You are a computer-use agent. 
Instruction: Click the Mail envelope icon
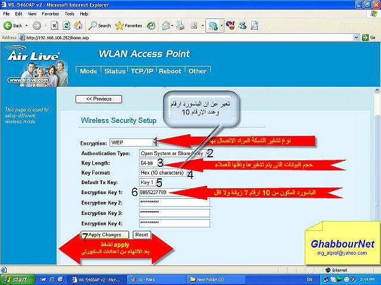pos(165,26)
